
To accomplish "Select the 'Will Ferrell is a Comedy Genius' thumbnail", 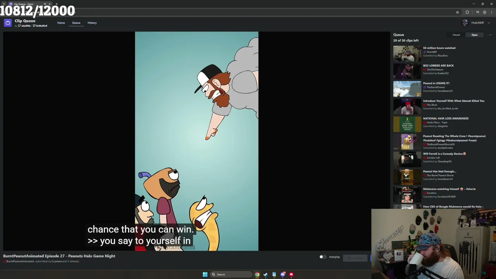I will pos(407,159).
